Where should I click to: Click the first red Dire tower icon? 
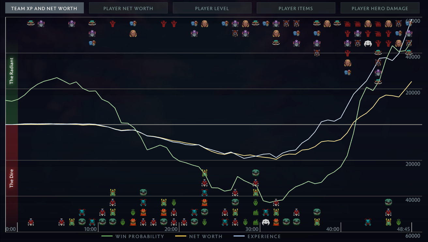click(113, 24)
